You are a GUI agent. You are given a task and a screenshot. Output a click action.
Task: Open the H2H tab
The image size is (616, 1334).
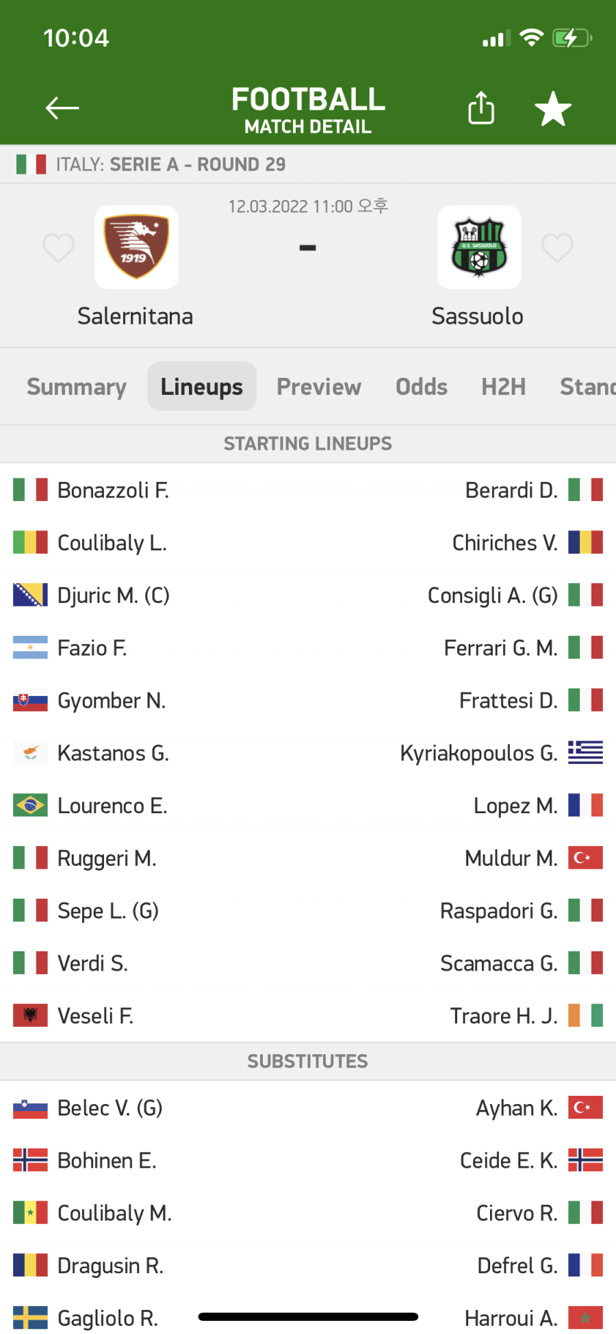(x=504, y=387)
